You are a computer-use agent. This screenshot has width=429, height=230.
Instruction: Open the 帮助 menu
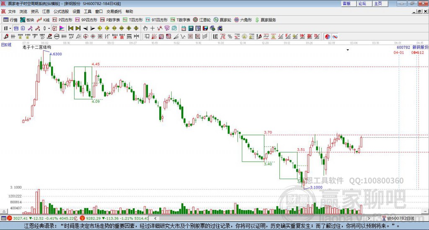point(129,11)
